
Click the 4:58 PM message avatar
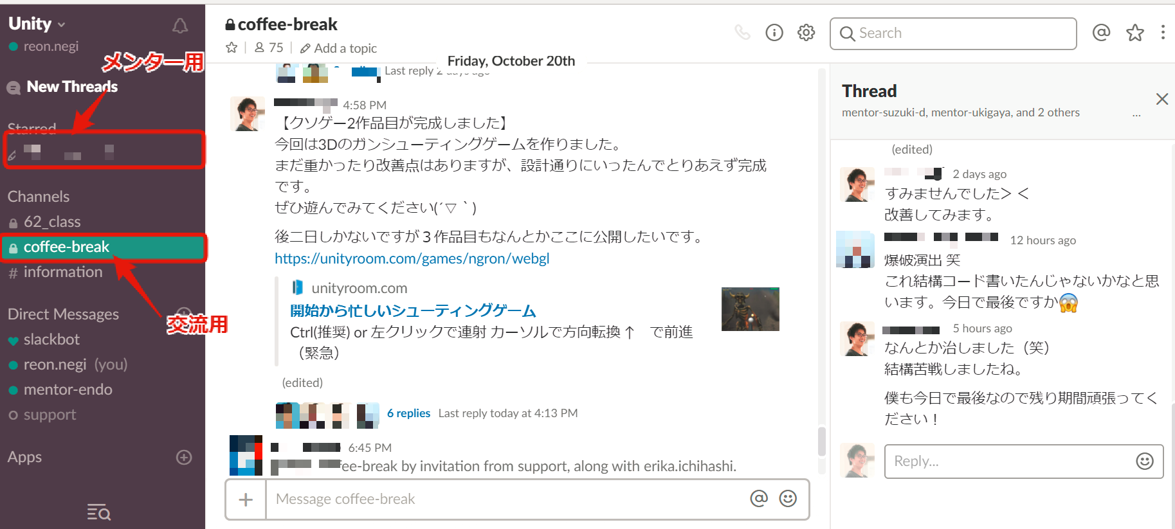pos(248,114)
